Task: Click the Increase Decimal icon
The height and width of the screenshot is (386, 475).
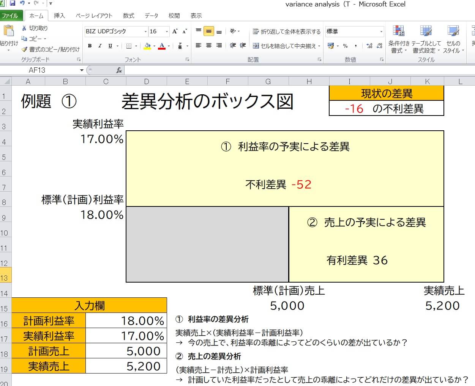Action: 369,46
